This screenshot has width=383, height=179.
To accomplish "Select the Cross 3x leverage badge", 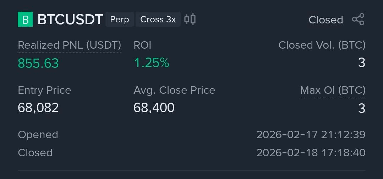I will (x=158, y=20).
